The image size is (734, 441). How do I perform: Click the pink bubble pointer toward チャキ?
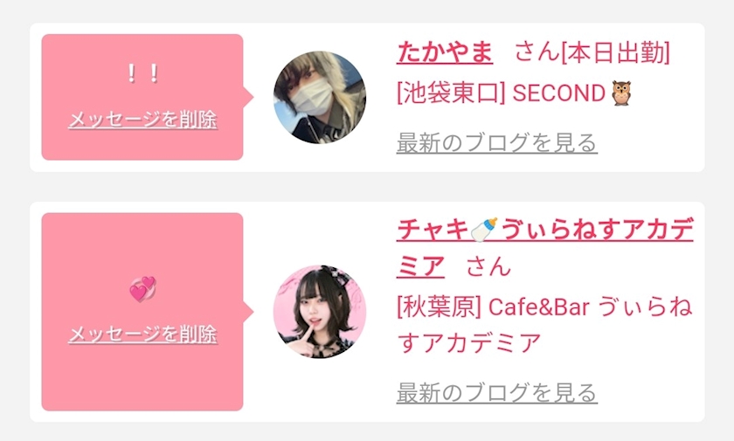(x=248, y=312)
